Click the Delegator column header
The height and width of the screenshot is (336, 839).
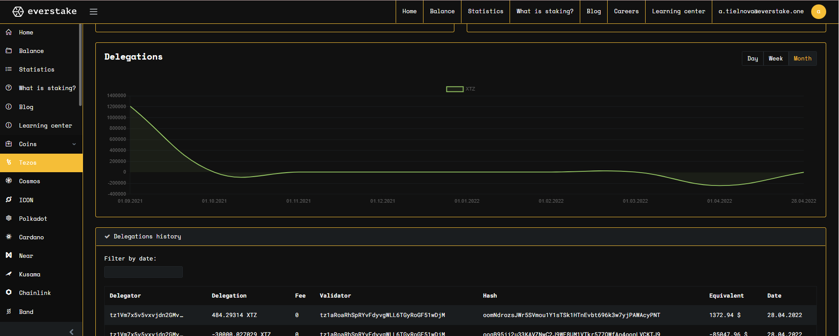(x=125, y=296)
